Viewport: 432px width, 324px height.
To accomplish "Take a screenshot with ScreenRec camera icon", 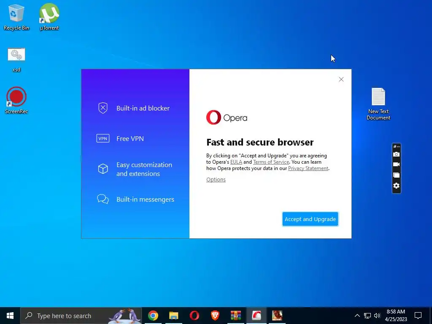I will click(x=396, y=154).
